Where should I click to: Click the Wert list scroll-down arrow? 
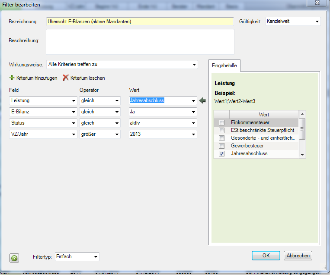[x=302, y=155]
